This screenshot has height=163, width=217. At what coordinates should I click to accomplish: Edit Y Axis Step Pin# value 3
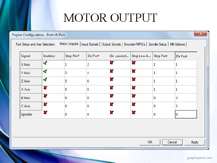point(75,73)
